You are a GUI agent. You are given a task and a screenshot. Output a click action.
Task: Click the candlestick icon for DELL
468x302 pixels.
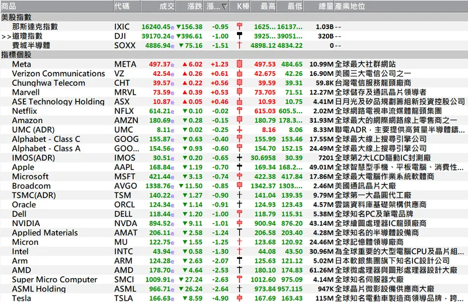(x=239, y=214)
